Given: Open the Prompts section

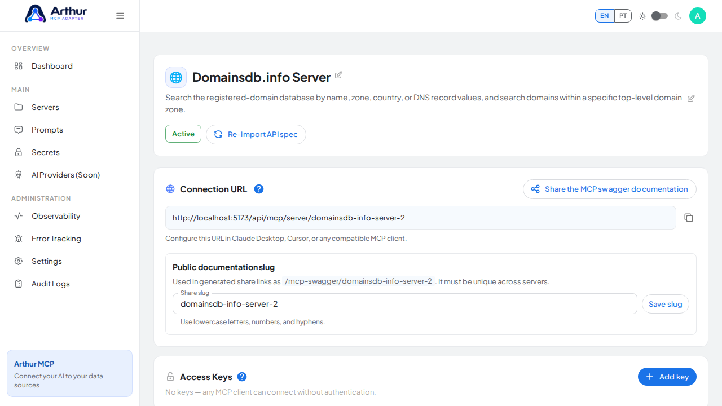Looking at the screenshot, I should [x=69, y=130].
